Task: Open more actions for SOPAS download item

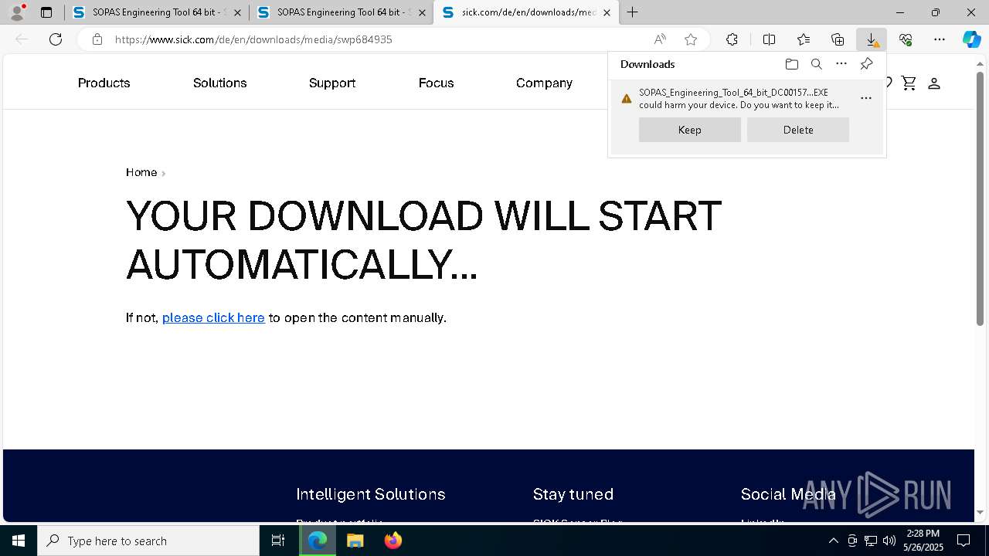Action: (866, 98)
